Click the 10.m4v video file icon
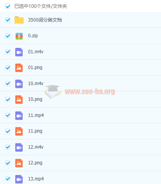161x184 pixels. (19, 84)
